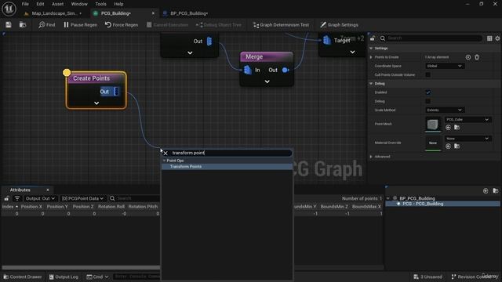Expand the Target node chevron

352,52
